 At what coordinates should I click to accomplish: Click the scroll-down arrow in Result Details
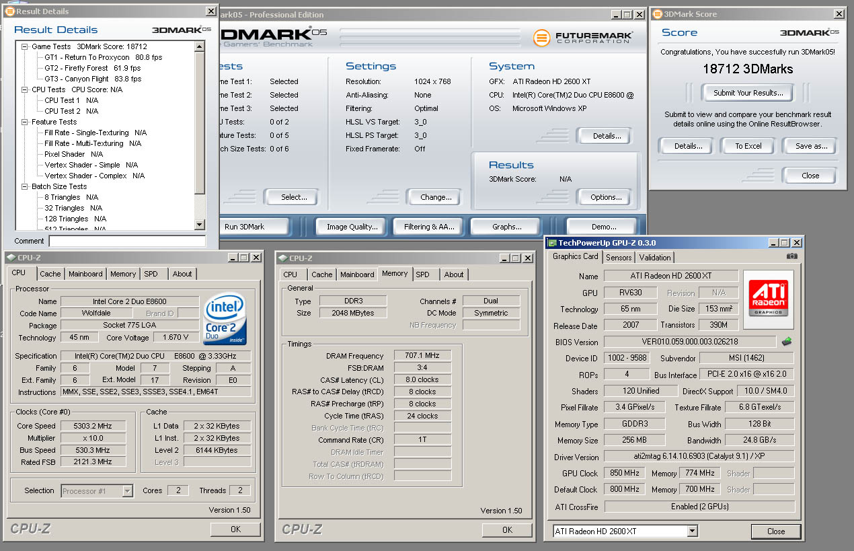pyautogui.click(x=199, y=225)
